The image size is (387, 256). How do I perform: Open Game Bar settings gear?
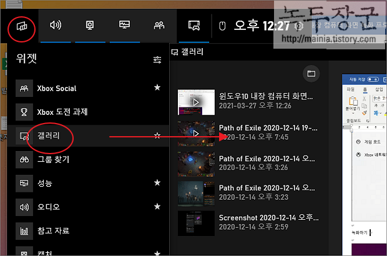(299, 26)
